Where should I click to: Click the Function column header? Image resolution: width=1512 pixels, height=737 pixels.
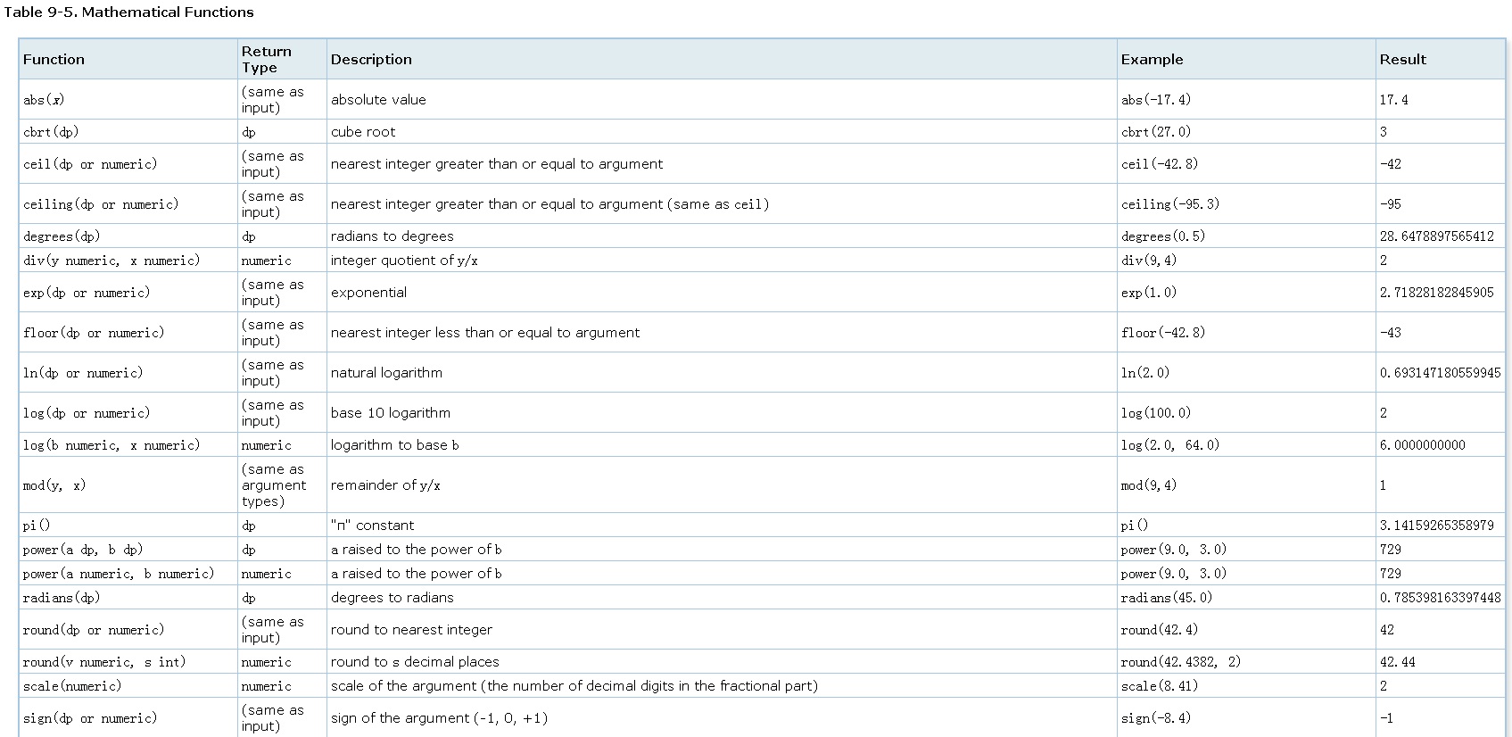click(x=54, y=60)
